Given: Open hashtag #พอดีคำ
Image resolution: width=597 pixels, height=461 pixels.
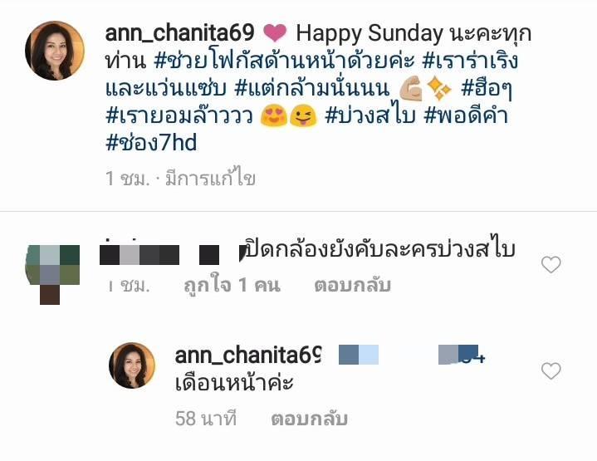Looking at the screenshot, I should coord(466,116).
